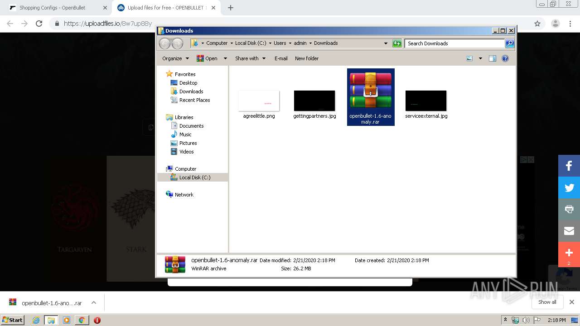Click Windows Explorer taskbar icon
Image resolution: width=580 pixels, height=326 pixels.
tap(51, 320)
